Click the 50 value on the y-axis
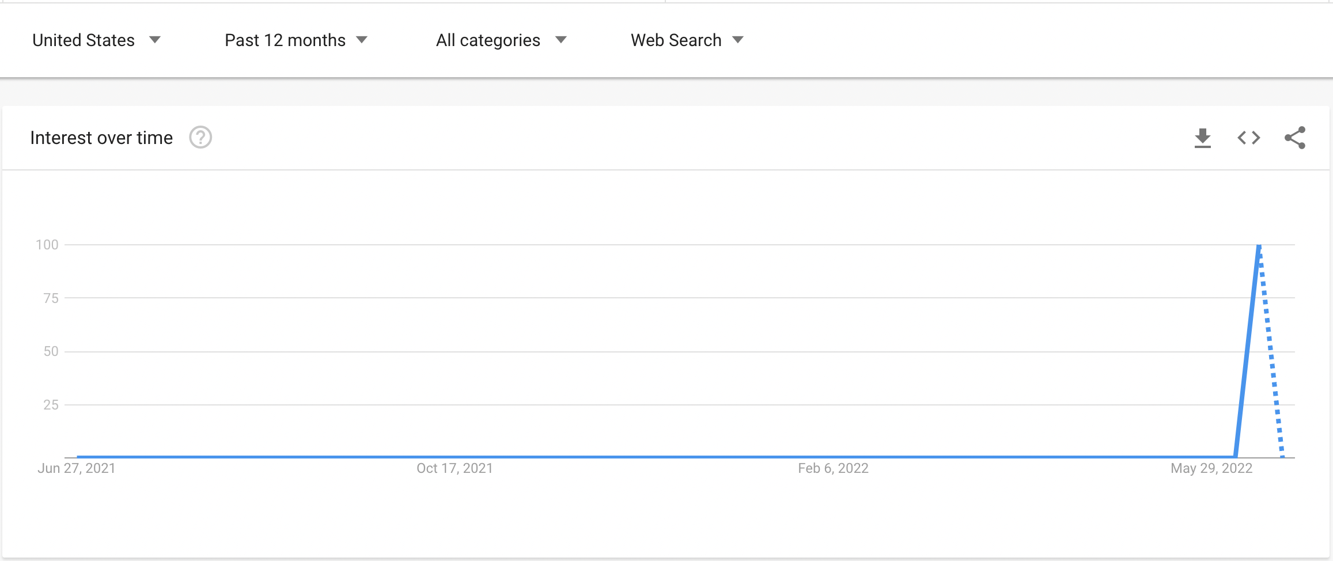Screen dimensions: 1333x561 click(x=51, y=351)
